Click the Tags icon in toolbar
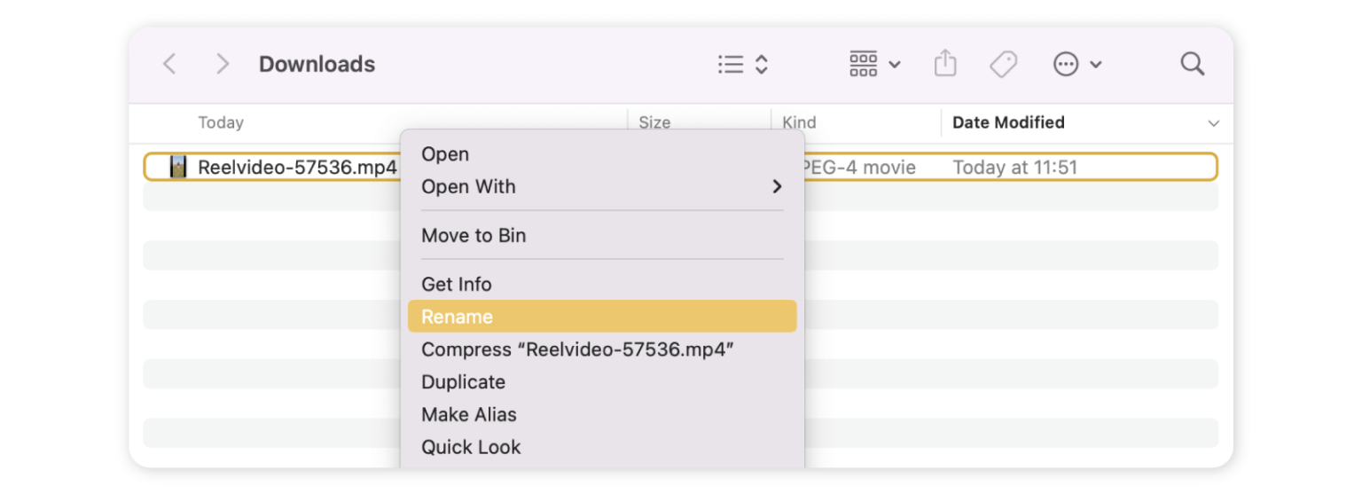 coord(1003,64)
